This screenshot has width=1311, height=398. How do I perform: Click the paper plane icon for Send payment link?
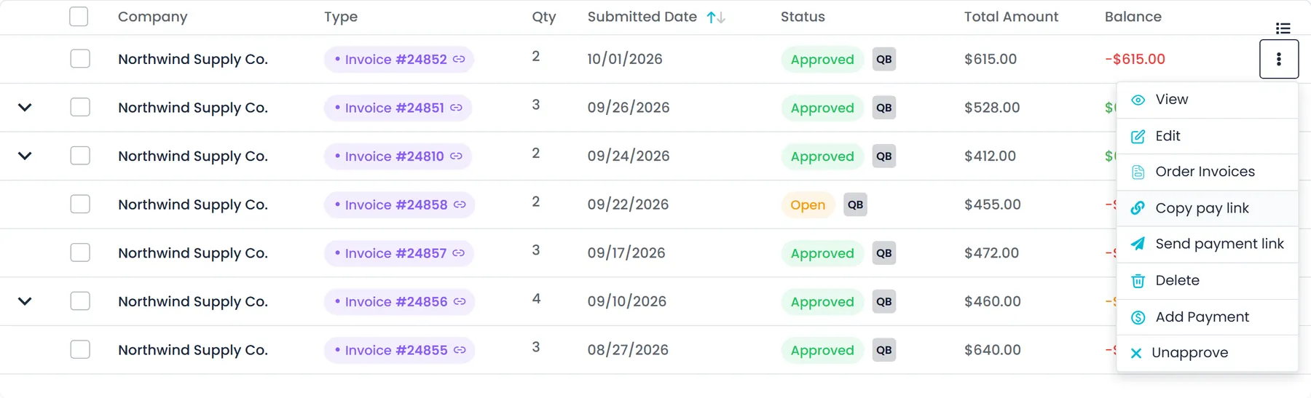point(1138,244)
